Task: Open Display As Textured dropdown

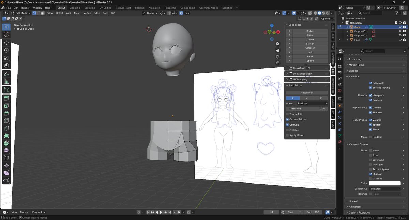Action: click(x=385, y=189)
